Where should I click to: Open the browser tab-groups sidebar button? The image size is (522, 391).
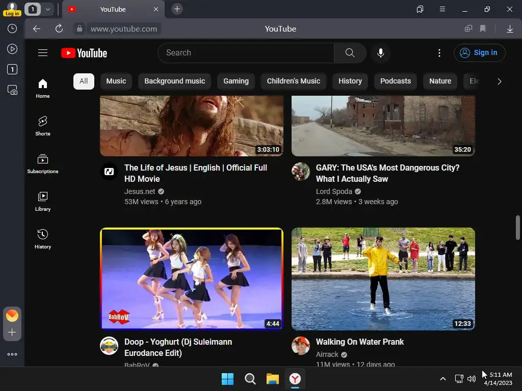(420, 9)
